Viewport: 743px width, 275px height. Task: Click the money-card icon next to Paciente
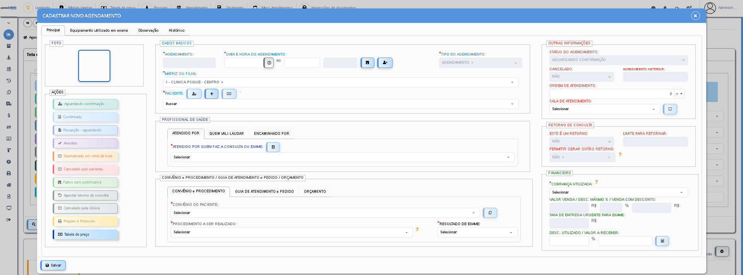[x=229, y=94]
